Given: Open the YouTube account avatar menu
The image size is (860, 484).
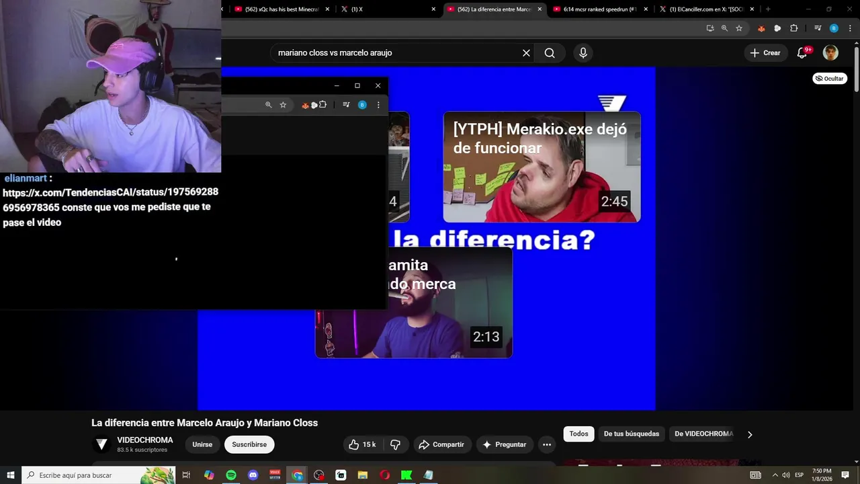Looking at the screenshot, I should [x=830, y=52].
